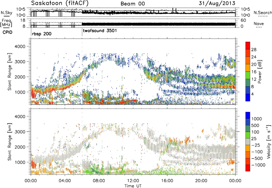The image size is (272, 188).
Task: Click the "N.Search" legend label
Action: pyautogui.click(x=262, y=13)
